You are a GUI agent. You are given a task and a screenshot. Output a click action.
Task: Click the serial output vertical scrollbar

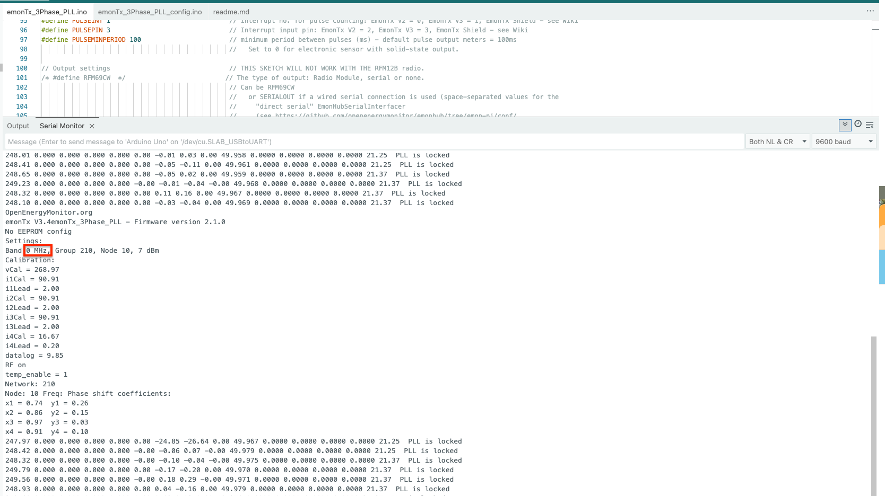coord(874,413)
